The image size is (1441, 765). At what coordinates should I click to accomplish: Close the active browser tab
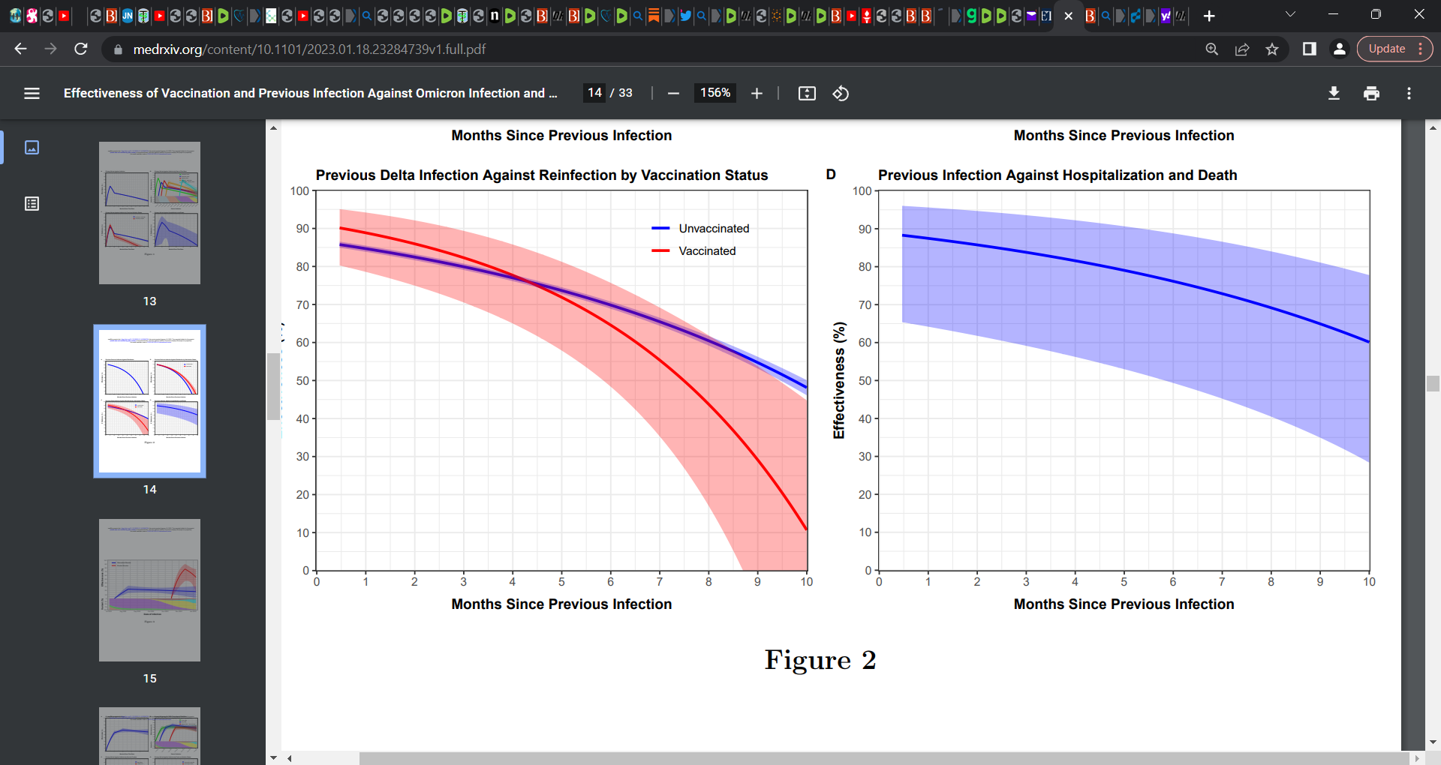1069,16
